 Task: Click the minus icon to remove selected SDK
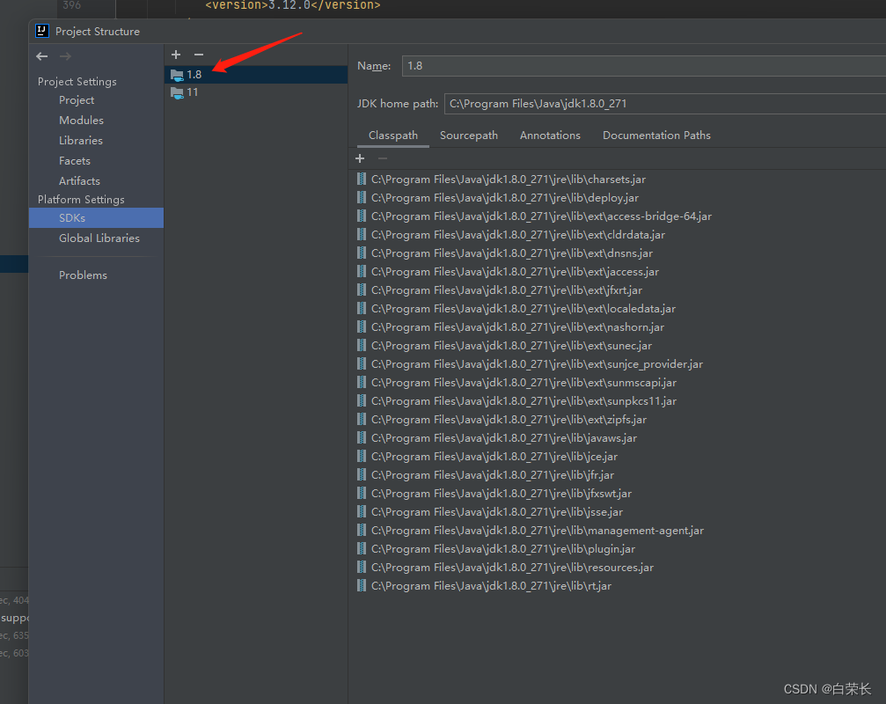click(x=198, y=55)
